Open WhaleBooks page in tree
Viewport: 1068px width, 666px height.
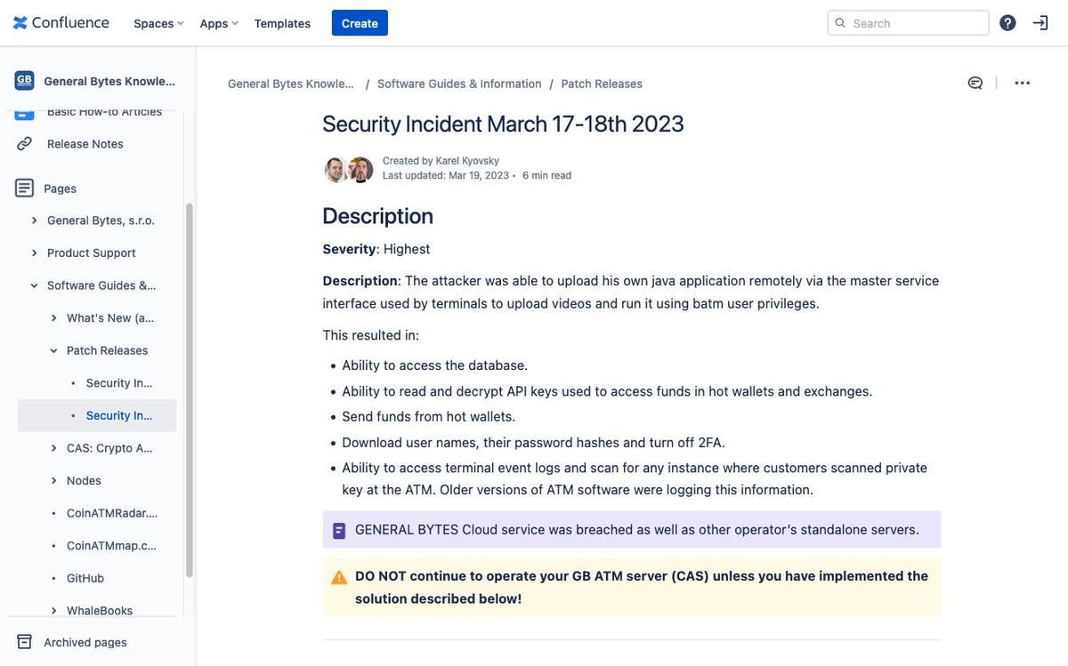click(100, 611)
